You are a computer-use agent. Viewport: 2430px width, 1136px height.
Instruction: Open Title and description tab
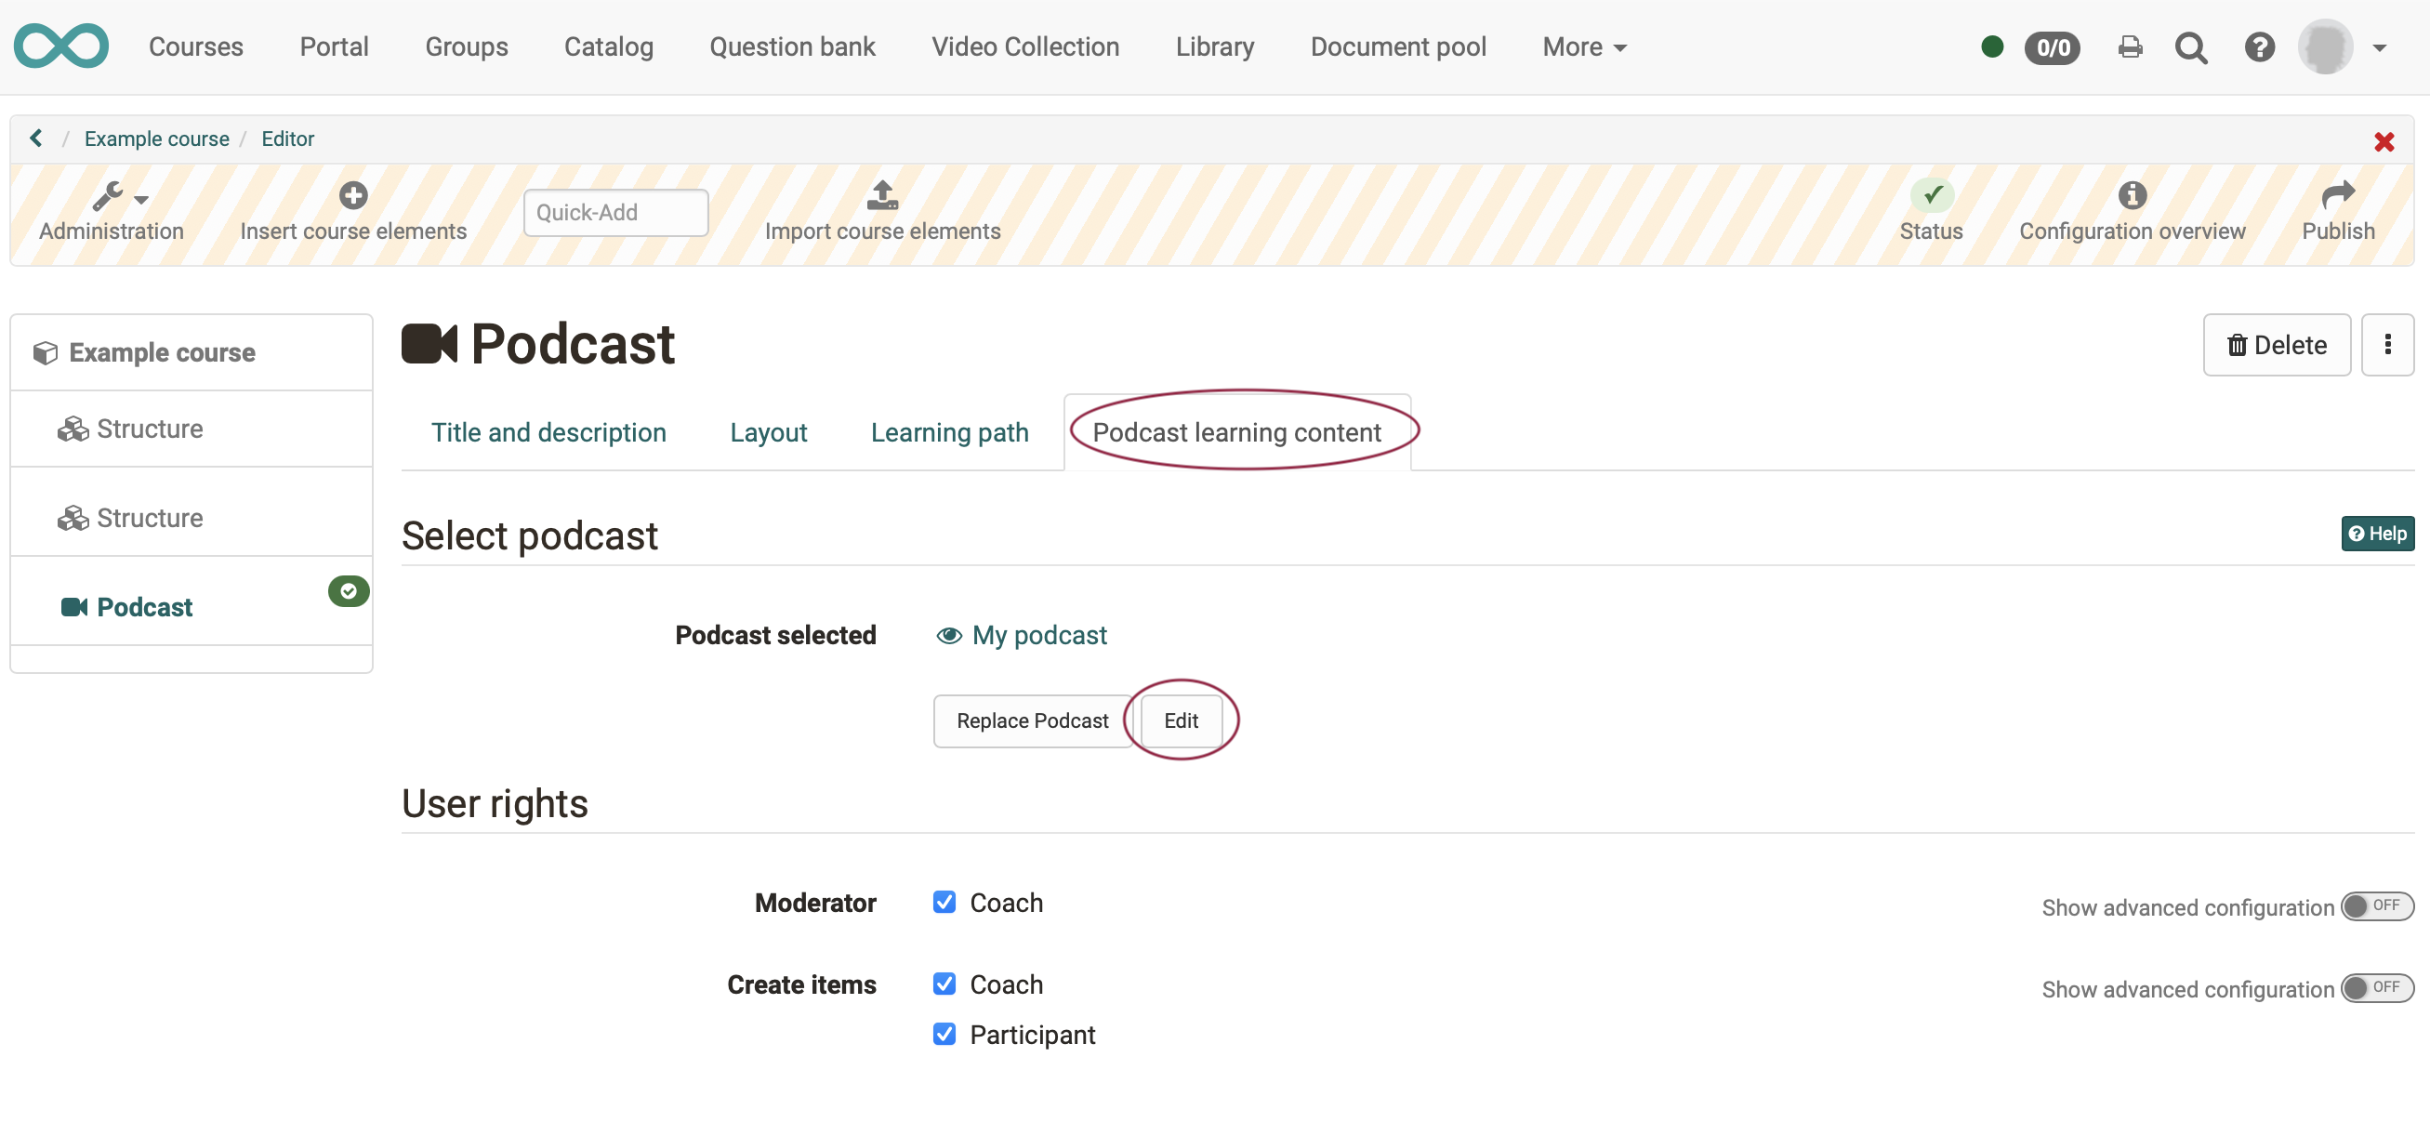548,432
